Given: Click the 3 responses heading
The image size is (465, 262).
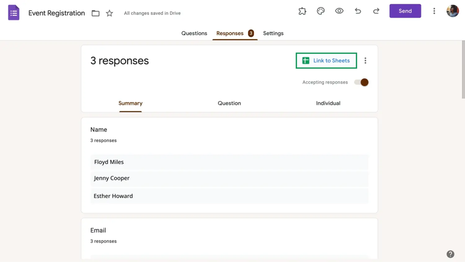Looking at the screenshot, I should [120, 61].
